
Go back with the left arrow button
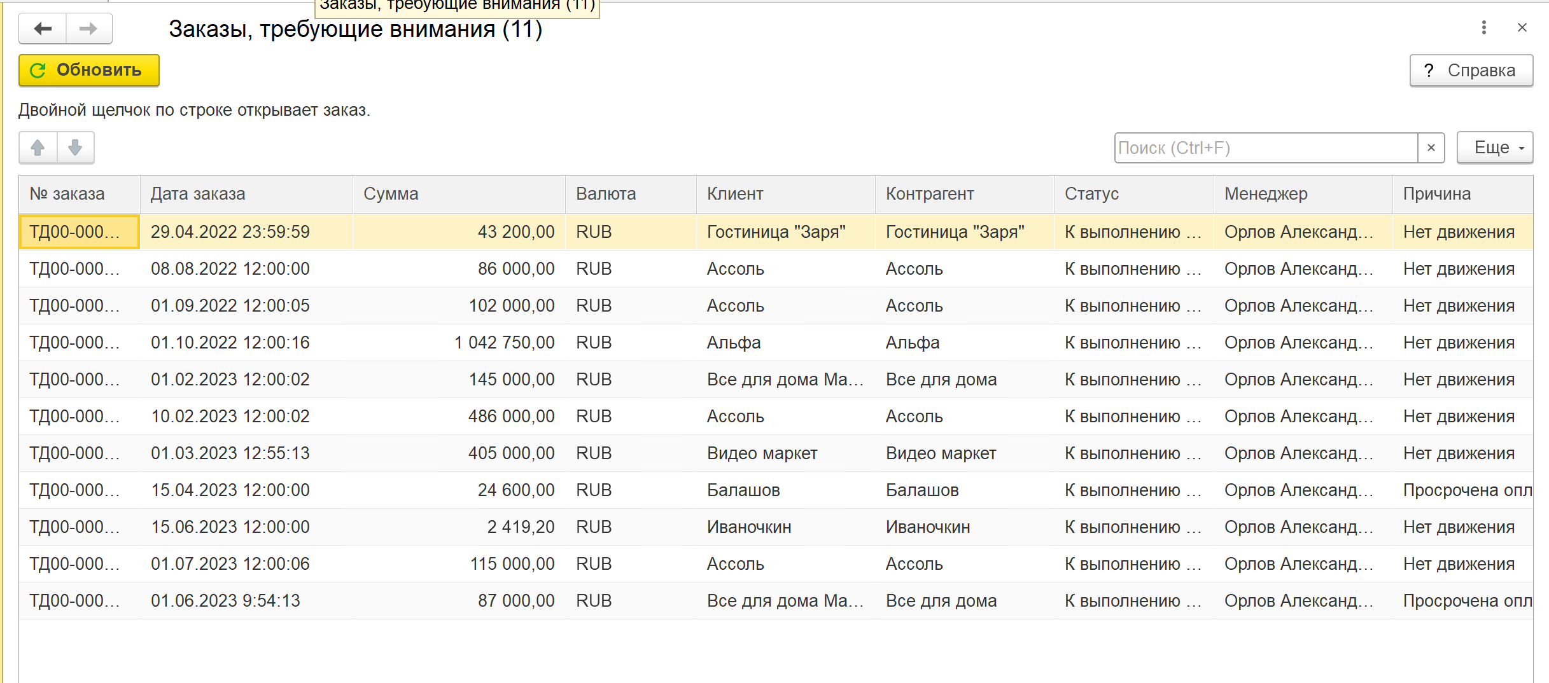point(43,29)
